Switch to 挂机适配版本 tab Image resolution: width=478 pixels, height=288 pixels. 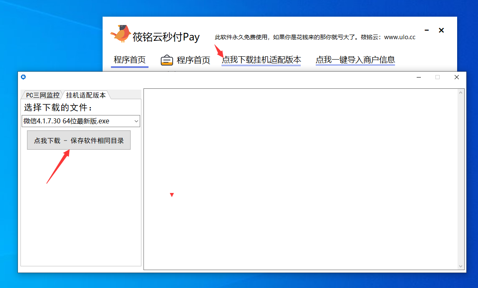[86, 95]
